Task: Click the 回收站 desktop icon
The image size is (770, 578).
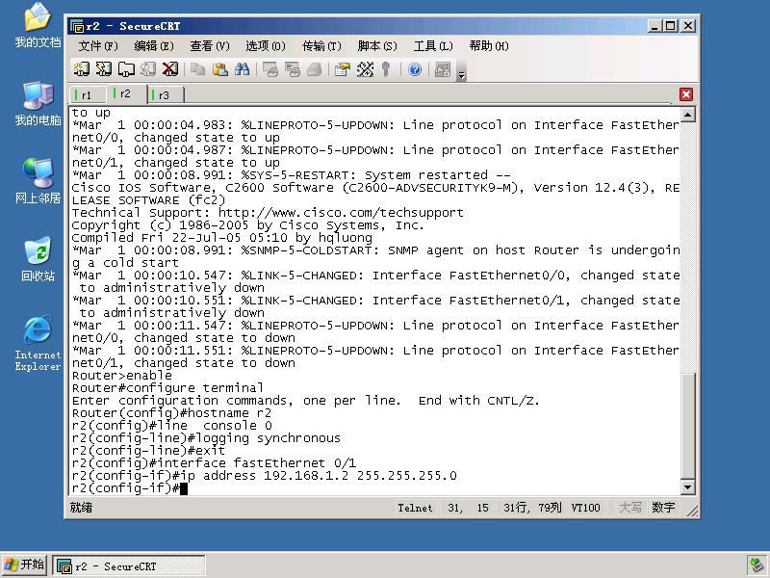Action: pyautogui.click(x=38, y=259)
